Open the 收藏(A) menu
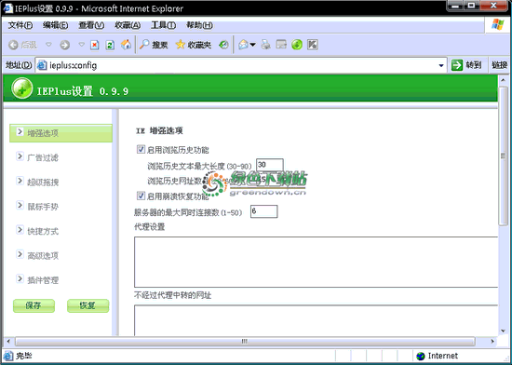512x365 pixels. coord(128,25)
